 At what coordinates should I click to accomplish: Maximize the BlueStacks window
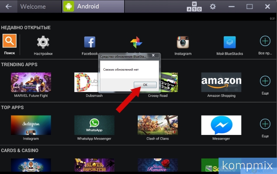pos(250,7)
